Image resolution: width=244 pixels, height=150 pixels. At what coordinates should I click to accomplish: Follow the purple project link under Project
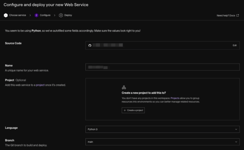click(40, 85)
